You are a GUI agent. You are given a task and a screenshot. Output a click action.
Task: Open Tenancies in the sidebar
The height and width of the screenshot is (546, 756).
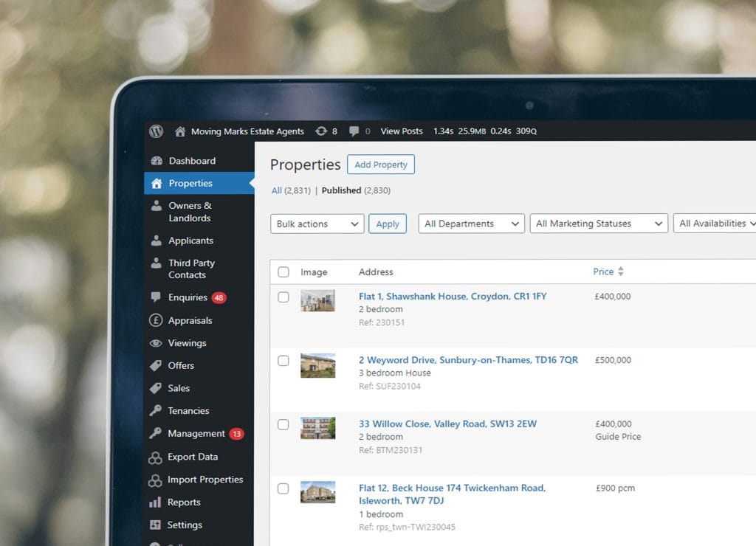coord(188,410)
